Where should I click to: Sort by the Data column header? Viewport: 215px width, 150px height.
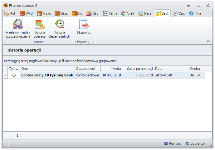point(171,69)
